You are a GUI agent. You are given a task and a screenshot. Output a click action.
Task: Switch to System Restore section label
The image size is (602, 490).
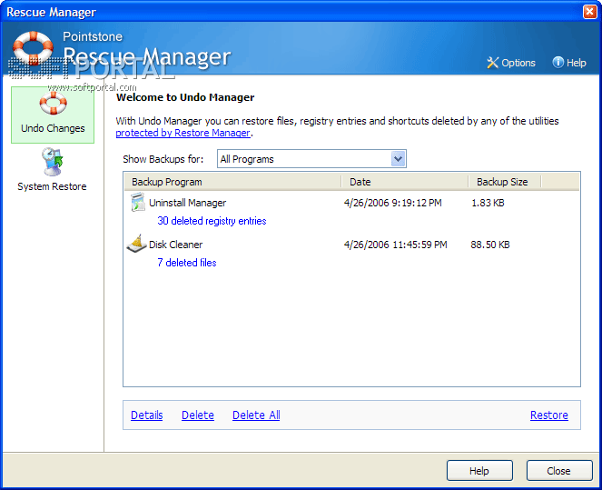[x=53, y=186]
